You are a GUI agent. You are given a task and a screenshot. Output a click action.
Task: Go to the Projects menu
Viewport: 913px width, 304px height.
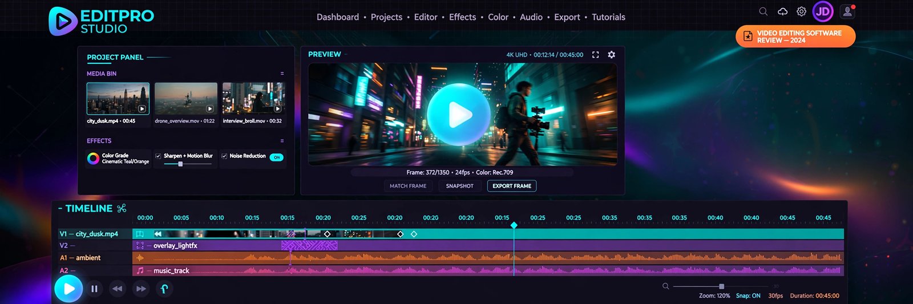386,17
